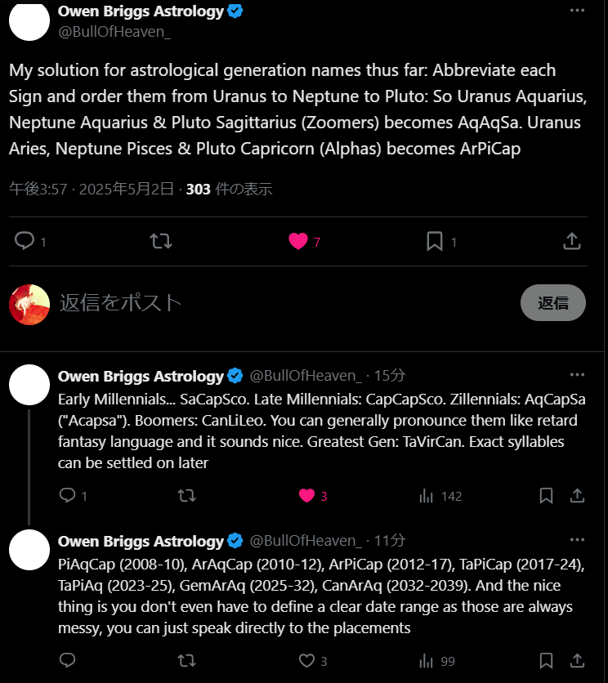Screen dimensions: 608x683
Task: Open the @BullOfHeaven_ handle on 15分 reply
Action: point(306,376)
